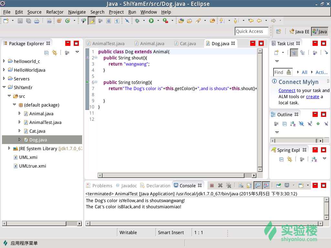Open the Refactor menu
The image size is (331, 248).
click(x=55, y=12)
